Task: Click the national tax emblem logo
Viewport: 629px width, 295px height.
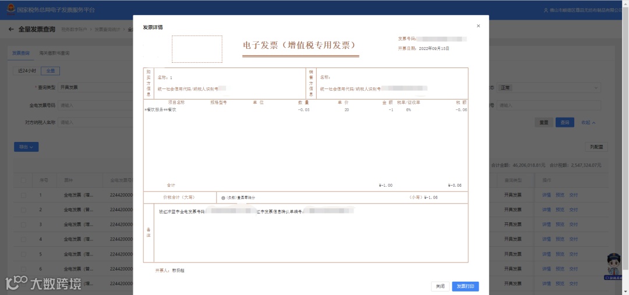Action: pos(11,9)
